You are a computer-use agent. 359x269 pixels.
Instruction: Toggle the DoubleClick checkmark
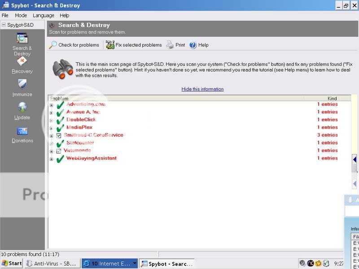tap(60, 120)
